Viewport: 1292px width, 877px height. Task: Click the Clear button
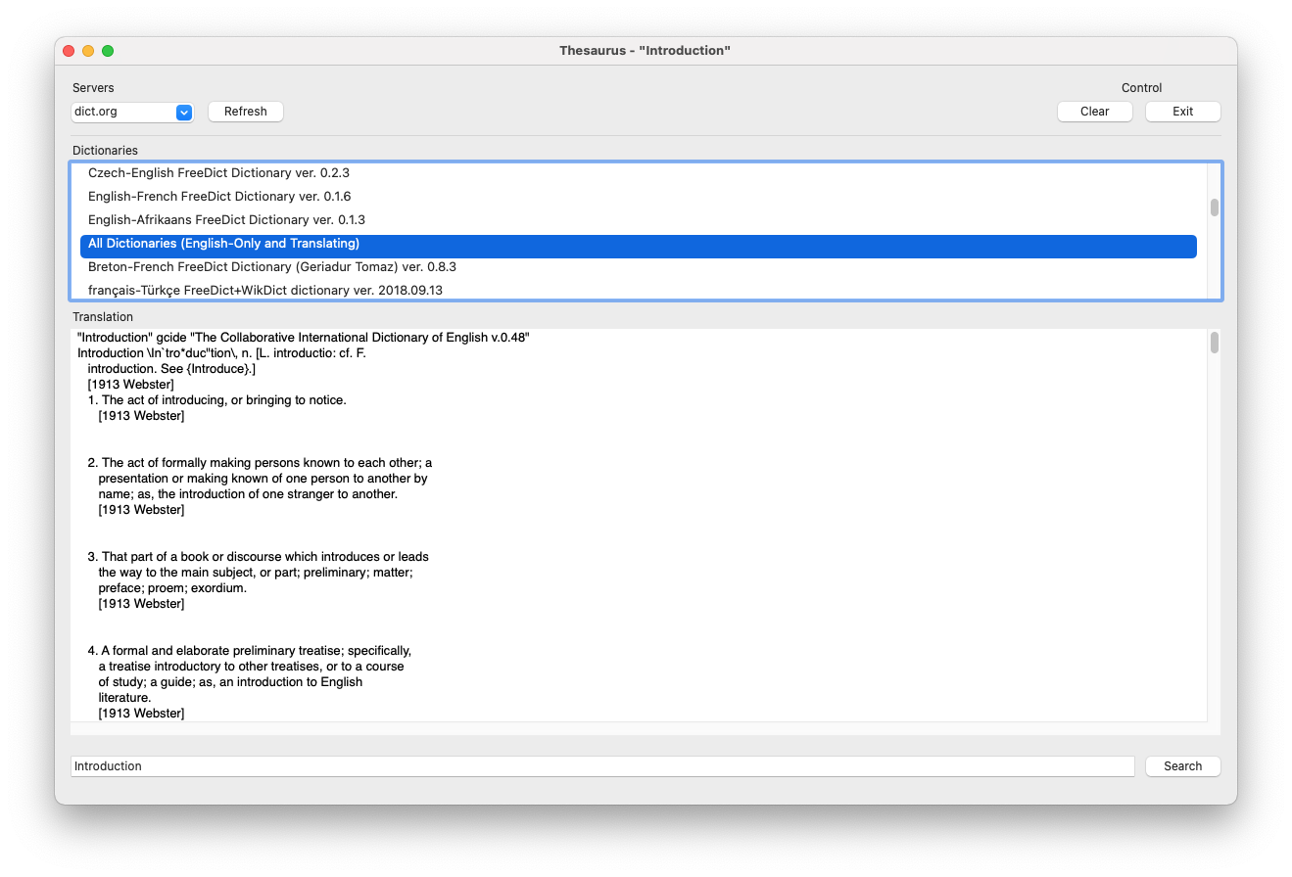pos(1095,112)
